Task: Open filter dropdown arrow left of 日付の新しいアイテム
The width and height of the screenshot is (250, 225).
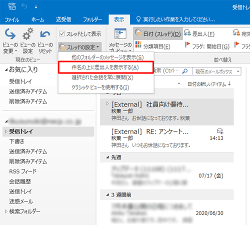Action: 179,83
